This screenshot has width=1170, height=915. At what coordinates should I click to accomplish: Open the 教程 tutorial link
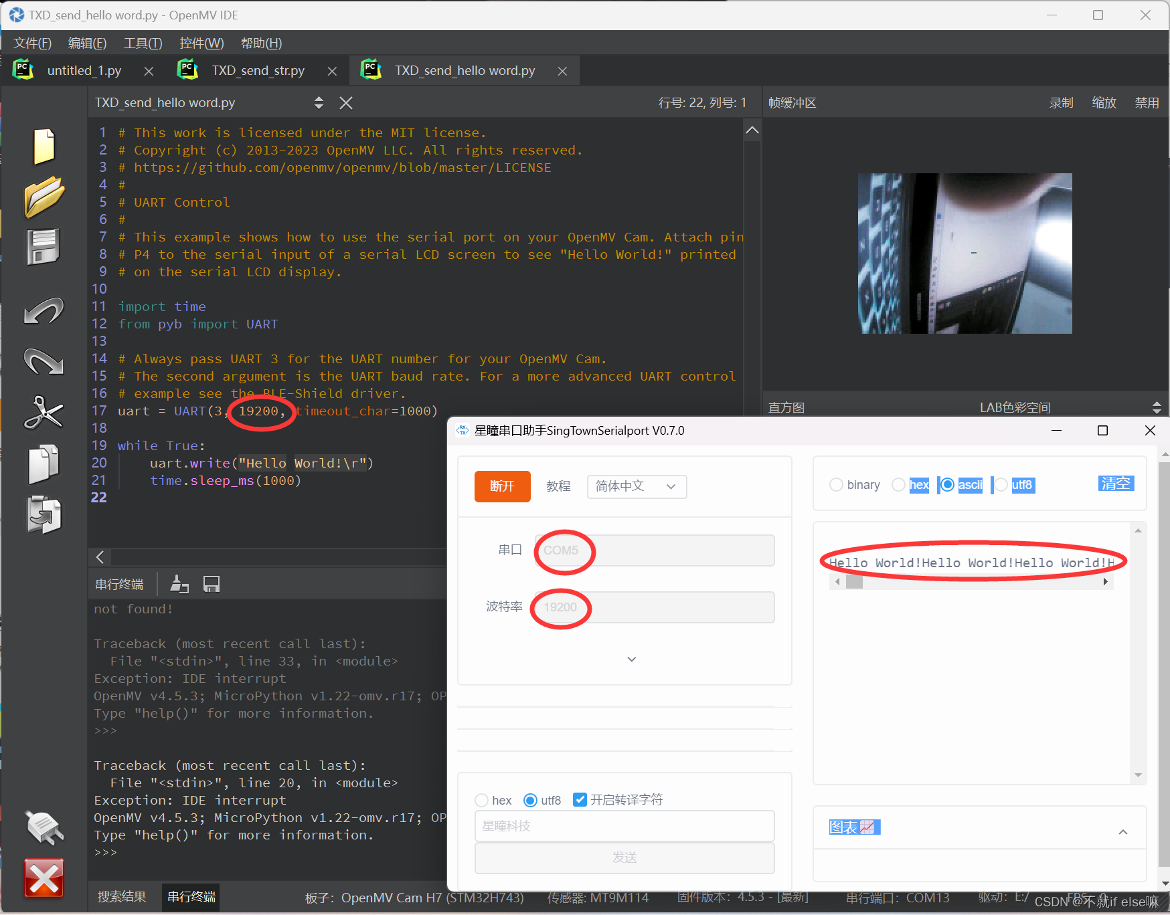(558, 486)
